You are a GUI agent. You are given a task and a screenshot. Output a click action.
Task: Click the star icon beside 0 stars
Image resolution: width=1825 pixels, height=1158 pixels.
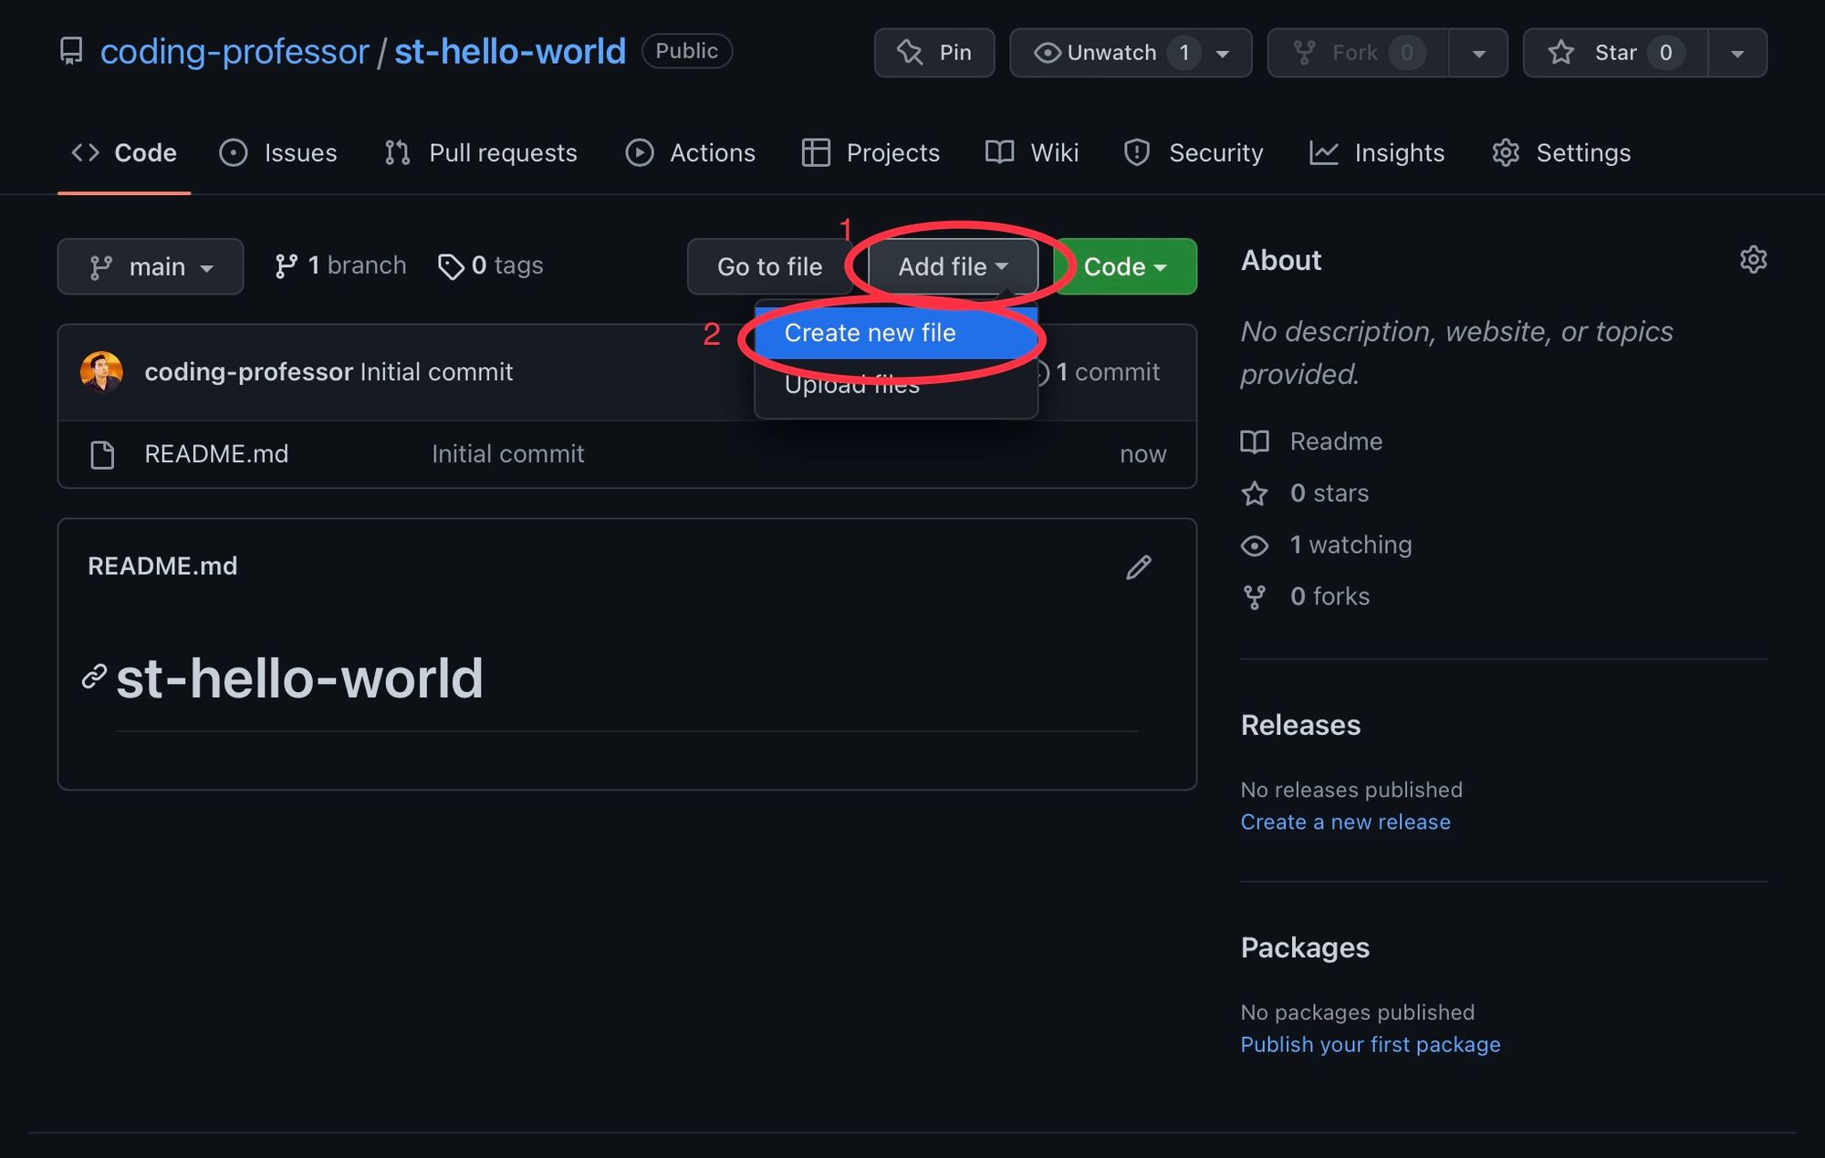tap(1255, 493)
